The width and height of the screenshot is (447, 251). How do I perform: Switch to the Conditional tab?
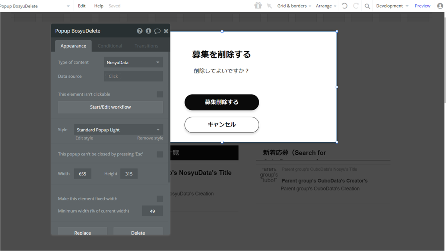point(110,46)
